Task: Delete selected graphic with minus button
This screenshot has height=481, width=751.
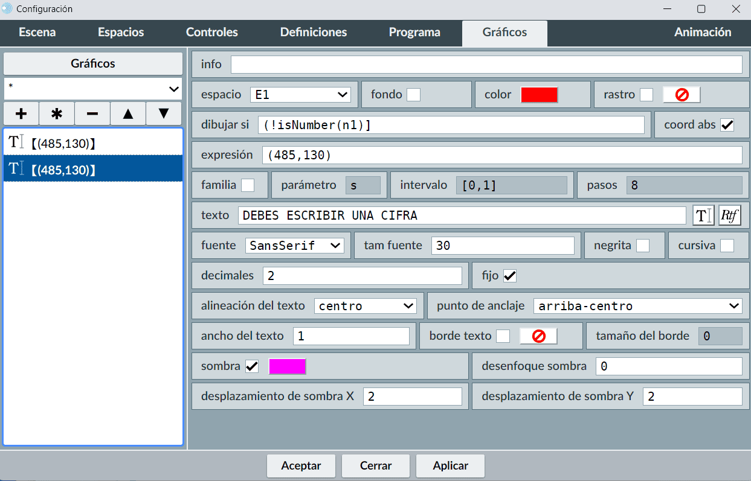Action: pos(92,113)
